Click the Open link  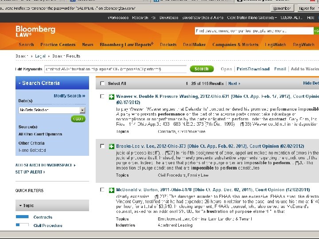click(226, 69)
